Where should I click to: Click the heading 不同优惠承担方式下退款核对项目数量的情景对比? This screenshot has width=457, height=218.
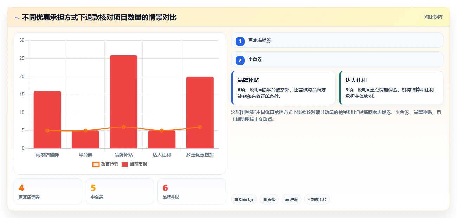pyautogui.click(x=99, y=17)
